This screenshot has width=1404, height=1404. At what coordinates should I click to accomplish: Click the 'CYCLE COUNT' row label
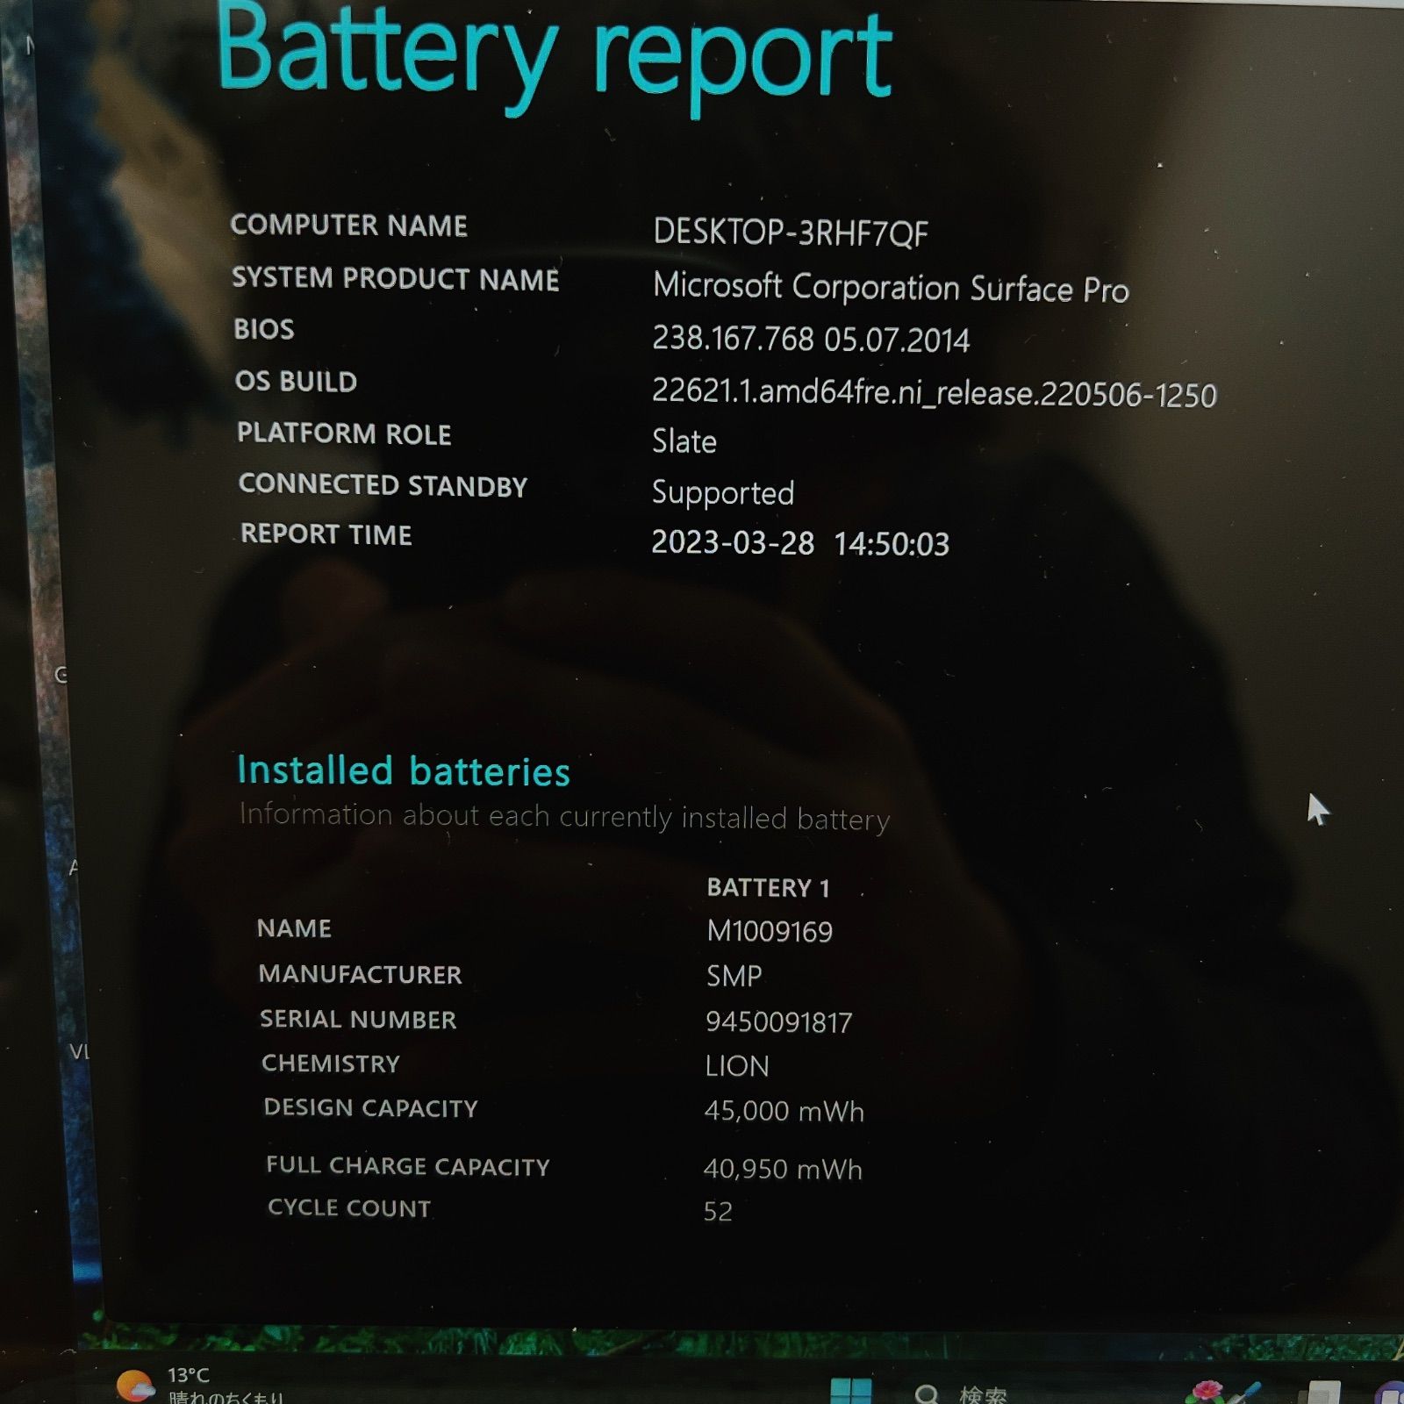tap(349, 1208)
